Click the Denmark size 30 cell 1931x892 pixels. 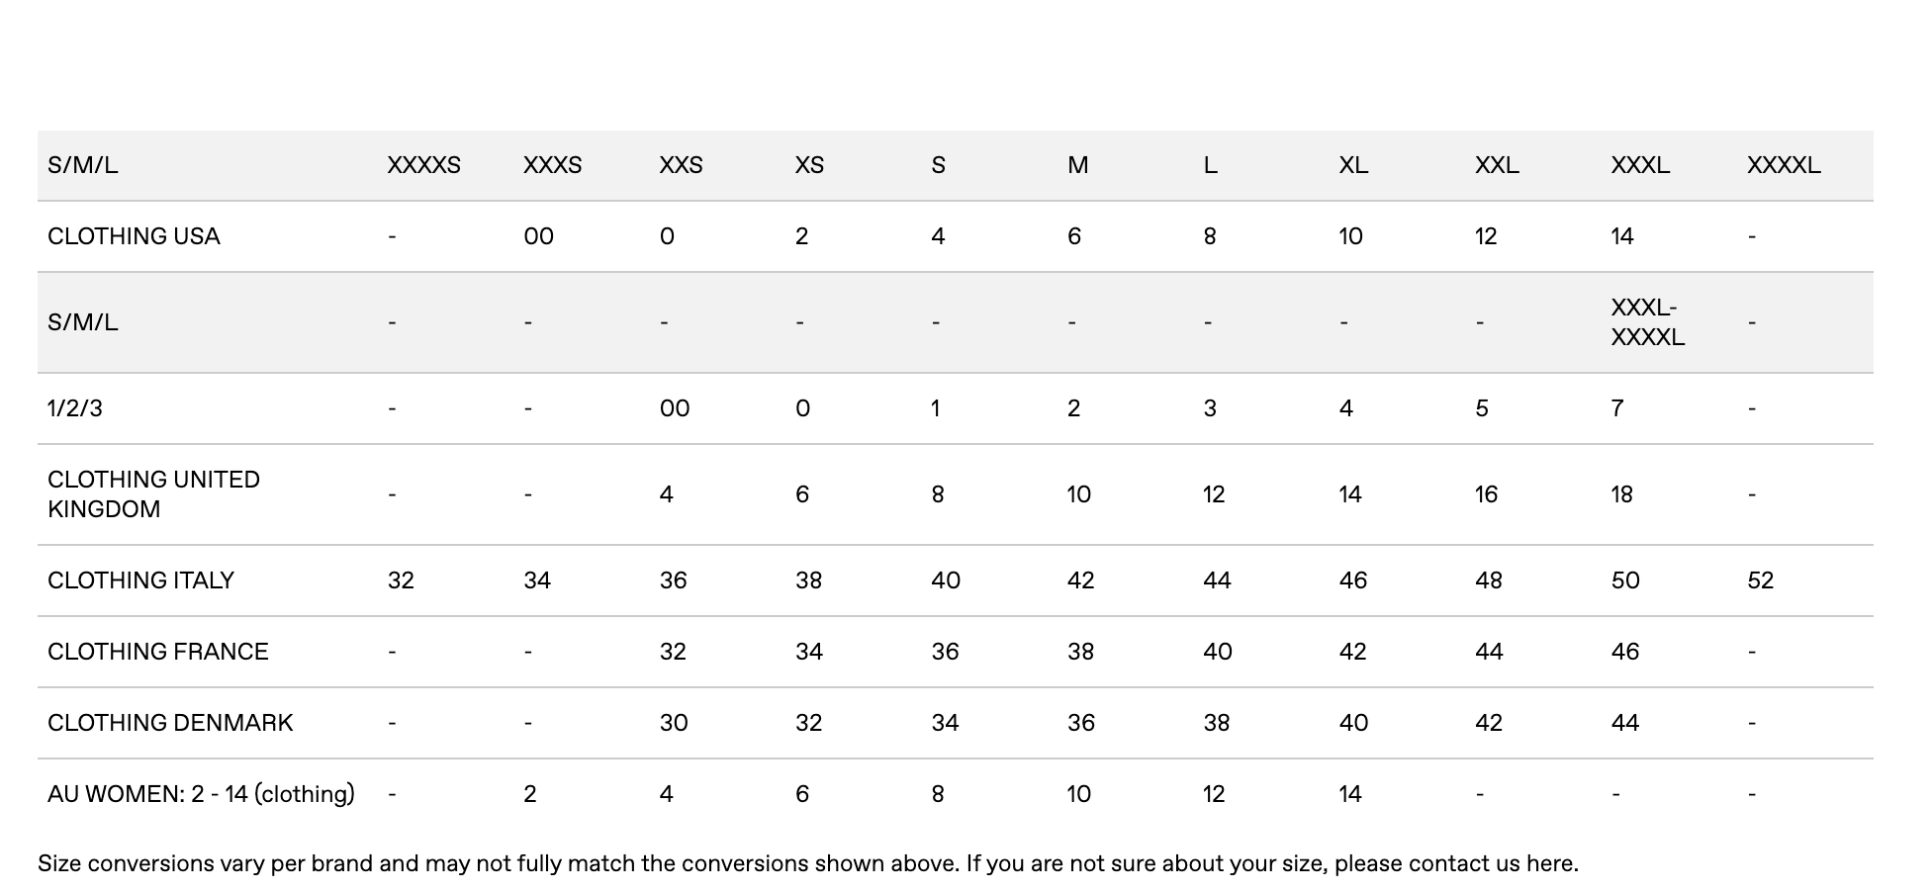point(674,723)
